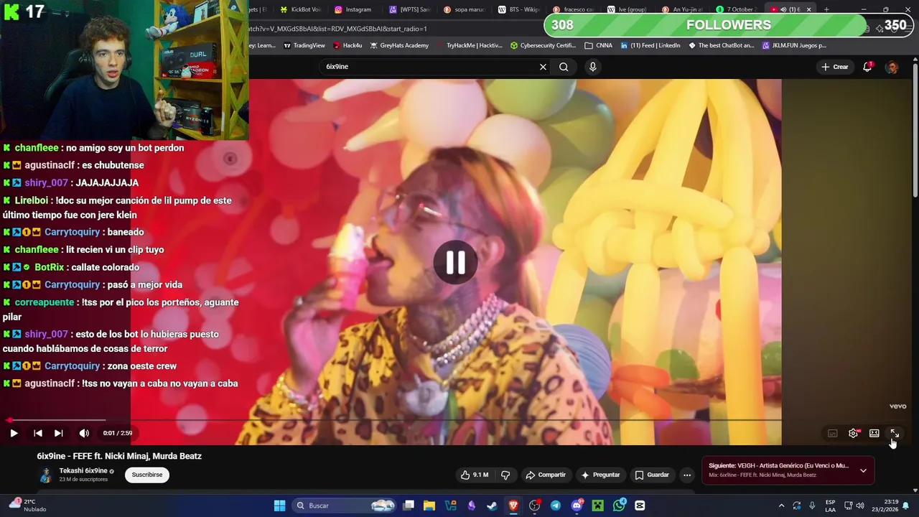
Task: Click the browser address bar URL
Action: [337, 29]
